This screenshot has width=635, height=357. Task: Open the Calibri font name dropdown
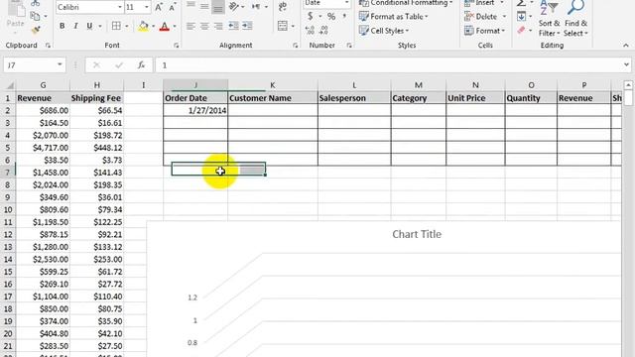(119, 7)
